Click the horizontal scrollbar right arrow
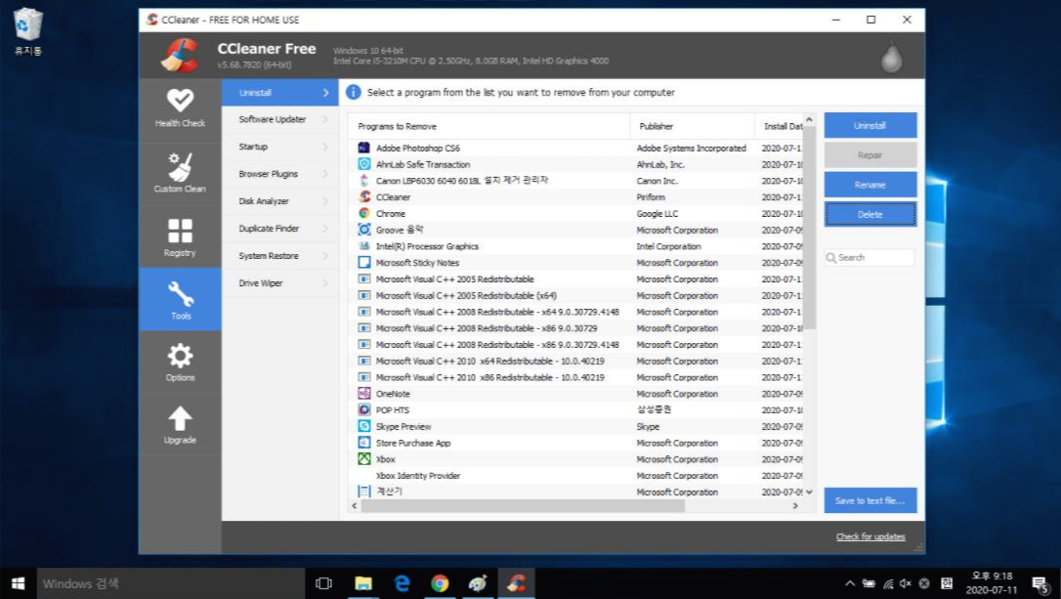The height and width of the screenshot is (599, 1061). [x=795, y=505]
